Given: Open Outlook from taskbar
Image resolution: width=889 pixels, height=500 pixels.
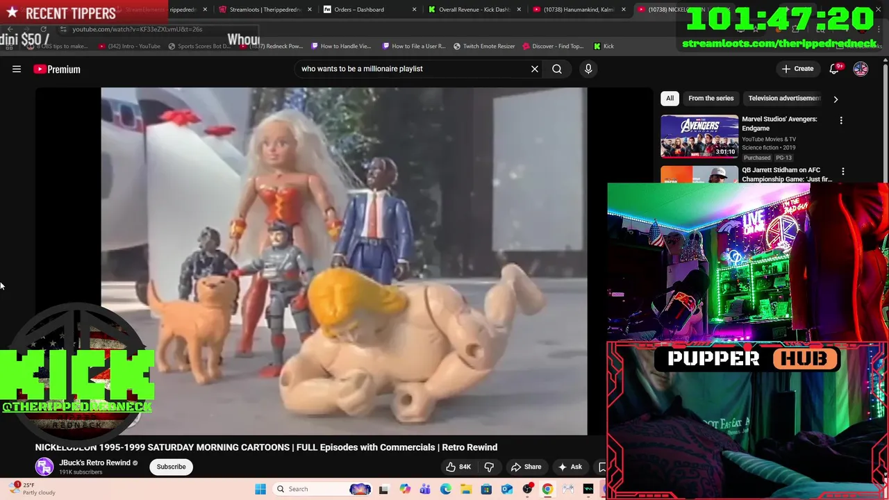Looking at the screenshot, I should [507, 489].
